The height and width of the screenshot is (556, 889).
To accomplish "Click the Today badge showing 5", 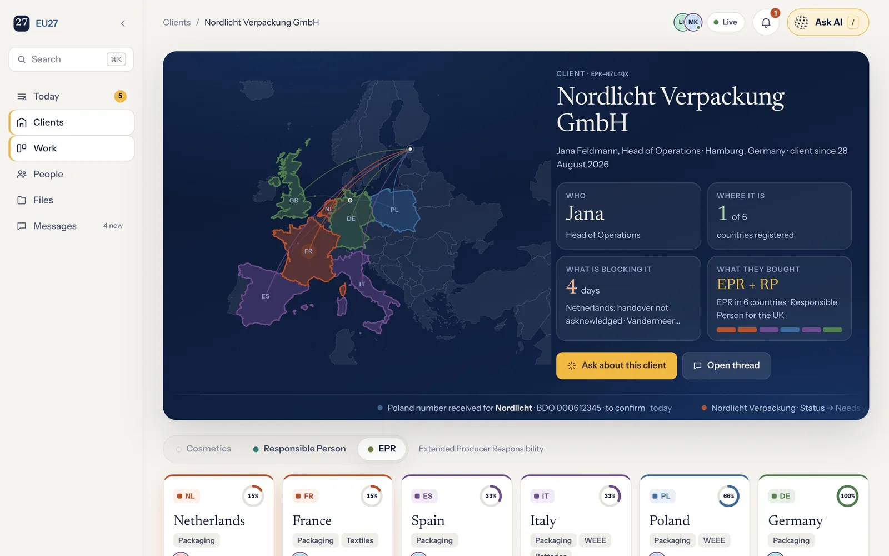I will (120, 96).
